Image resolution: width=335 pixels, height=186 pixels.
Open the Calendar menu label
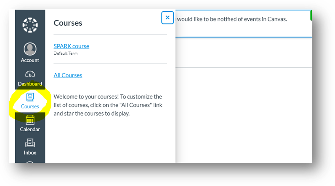(30, 129)
